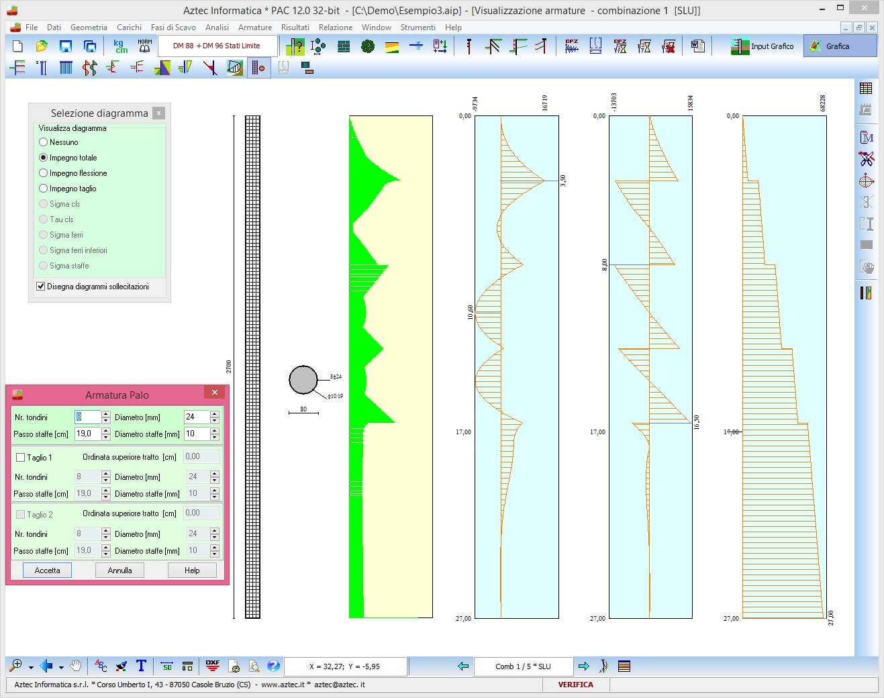Expand dropdown beside the blue back arrow
This screenshot has height=698, width=884.
pyautogui.click(x=61, y=667)
